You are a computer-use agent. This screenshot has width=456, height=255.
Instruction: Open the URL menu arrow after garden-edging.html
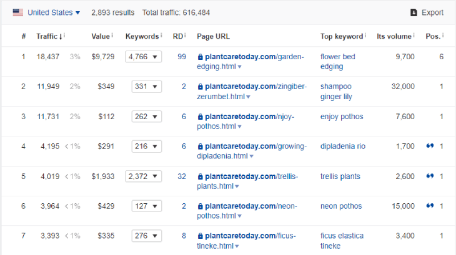(239, 67)
